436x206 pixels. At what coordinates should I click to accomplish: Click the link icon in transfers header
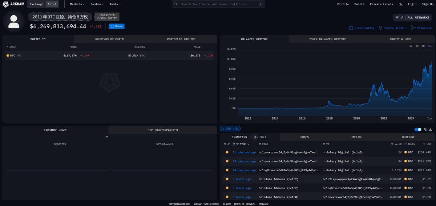229,144
